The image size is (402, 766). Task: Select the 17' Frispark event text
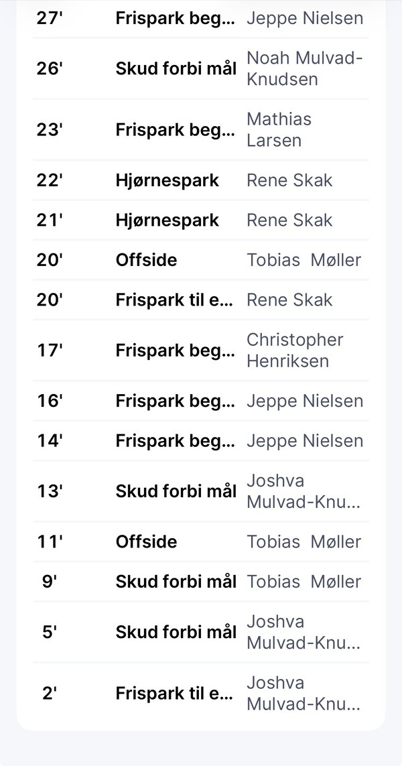point(175,350)
